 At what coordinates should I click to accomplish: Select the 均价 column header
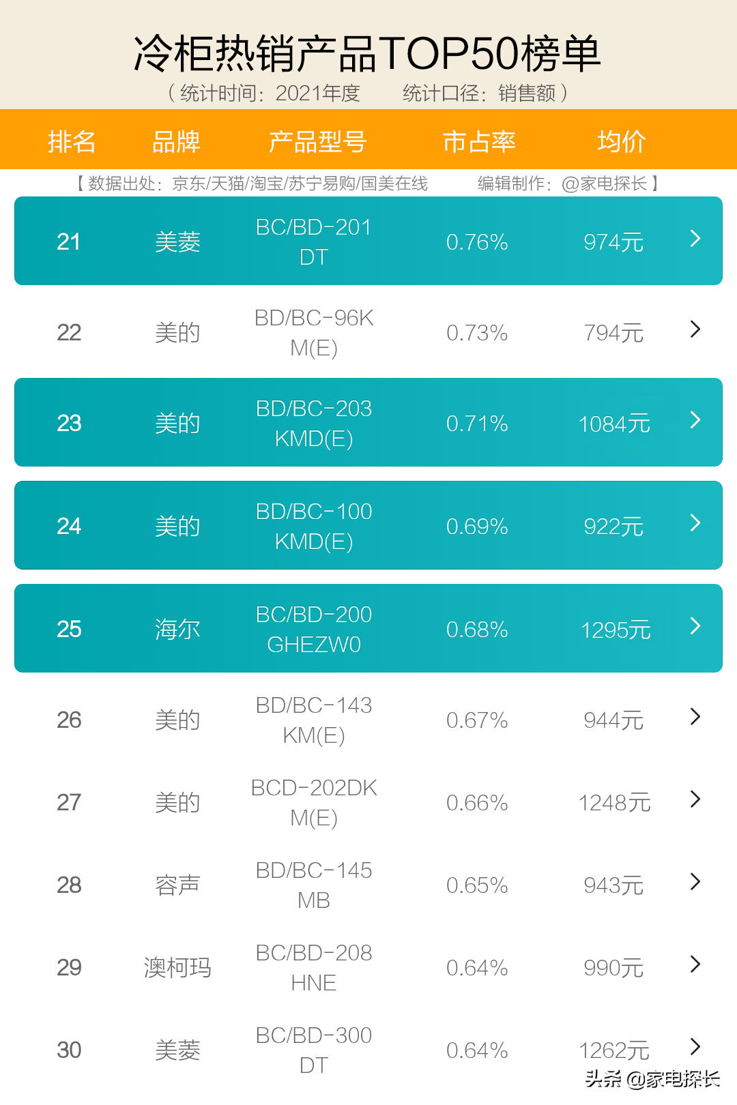coord(621,141)
